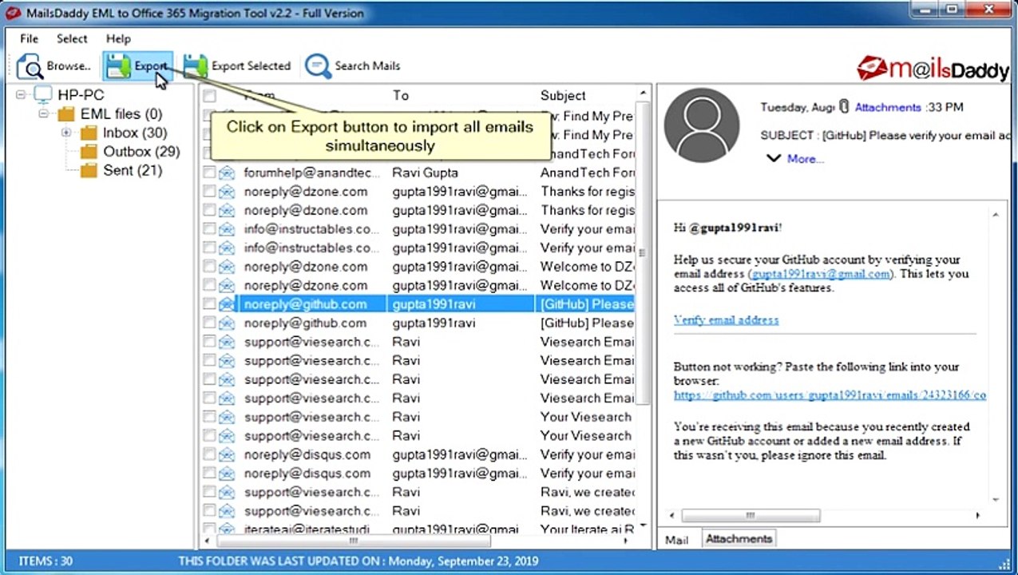Open the Attachments link in email header
The image size is (1018, 575).
(x=887, y=107)
